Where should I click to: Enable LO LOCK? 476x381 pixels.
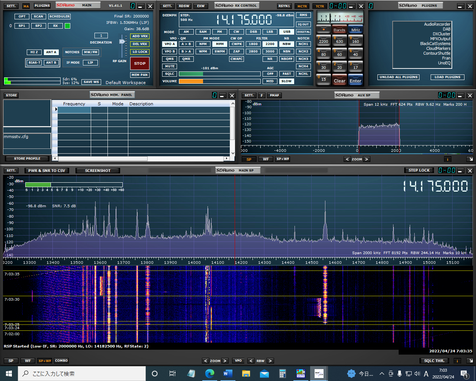140,52
